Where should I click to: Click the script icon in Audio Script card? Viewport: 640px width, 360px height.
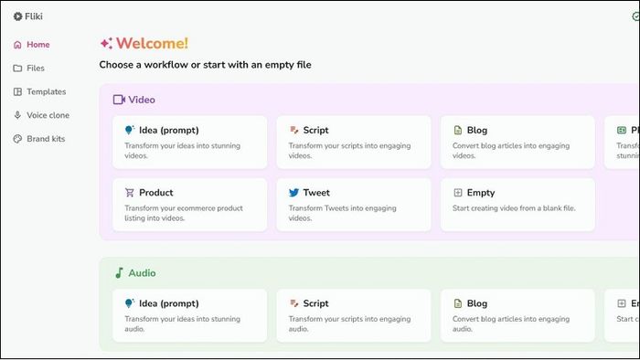pos(293,303)
